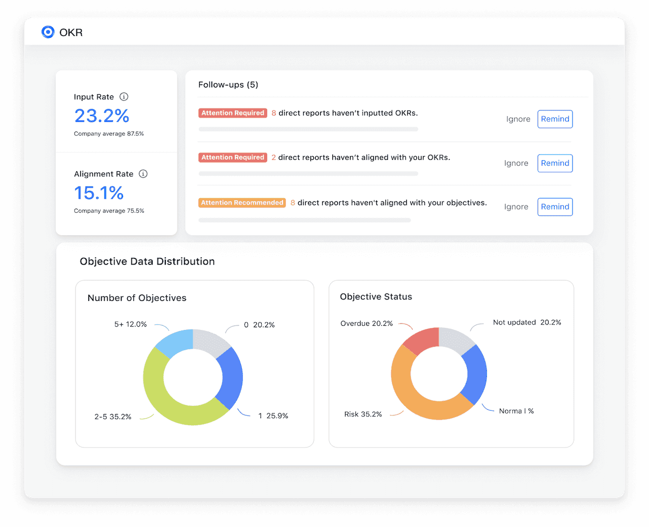Click the progress bar under the first follow-up
This screenshot has width=649, height=527.
coord(308,129)
